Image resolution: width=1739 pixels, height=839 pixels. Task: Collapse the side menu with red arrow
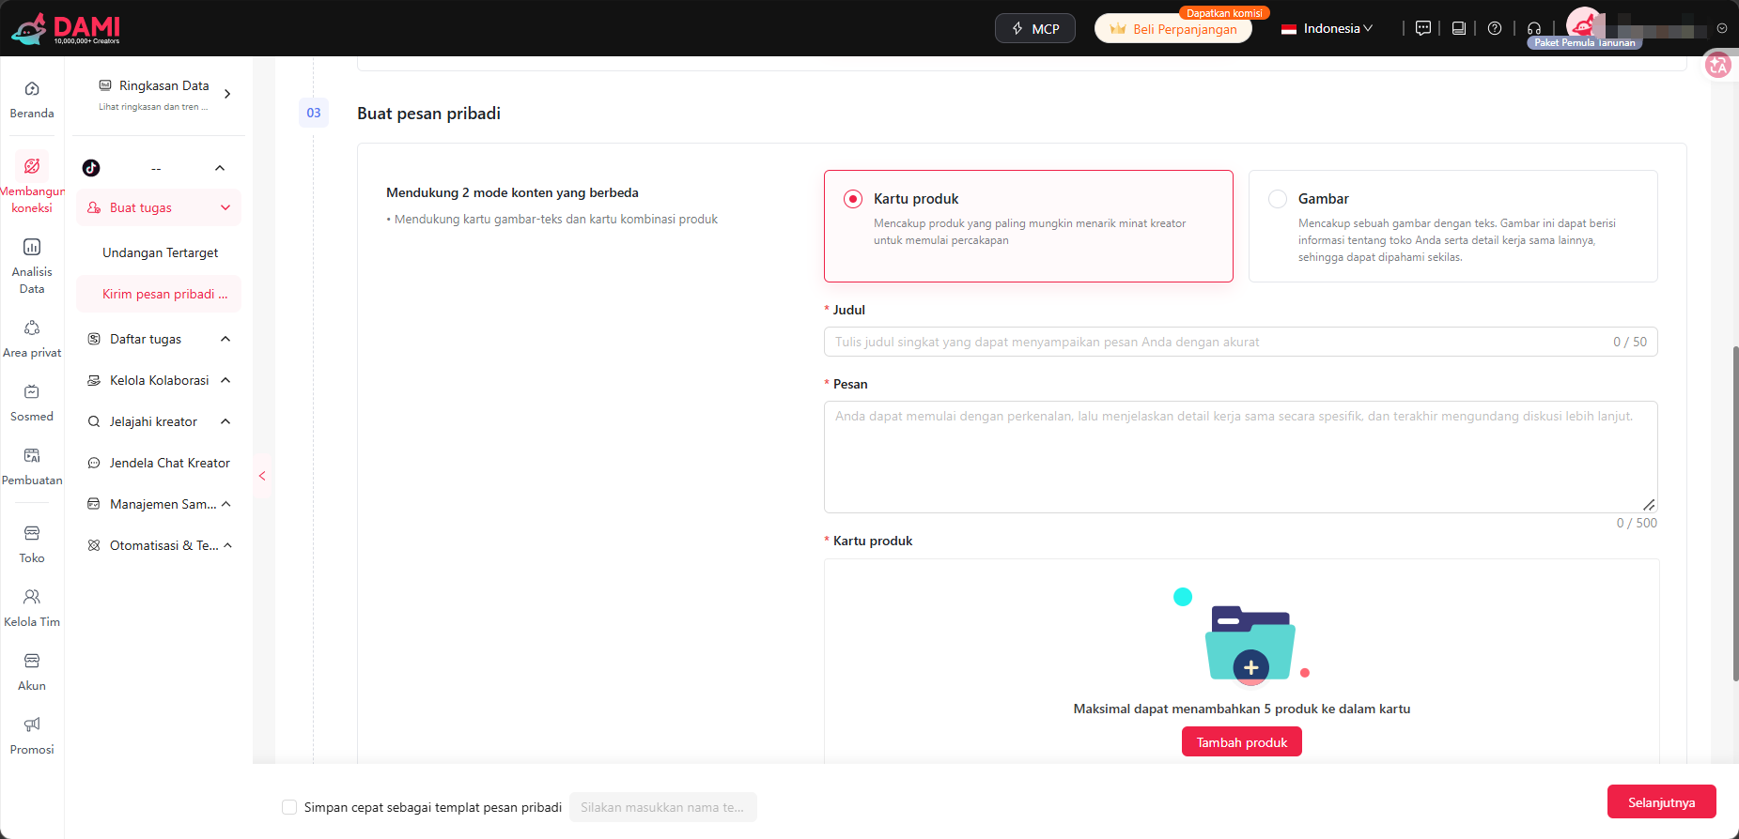[262, 476]
